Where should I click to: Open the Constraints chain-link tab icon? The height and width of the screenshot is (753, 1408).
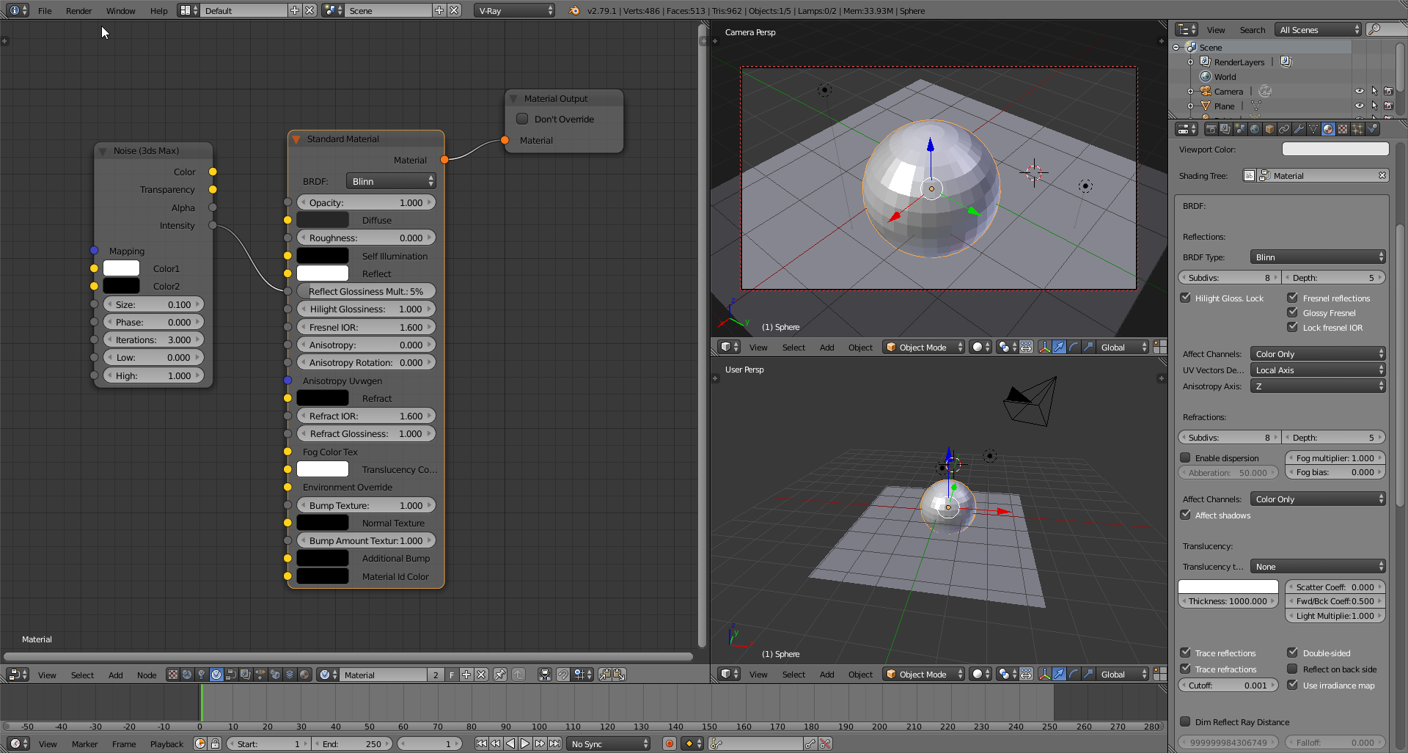pos(1284,129)
